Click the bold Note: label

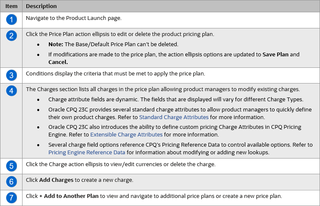56,44
